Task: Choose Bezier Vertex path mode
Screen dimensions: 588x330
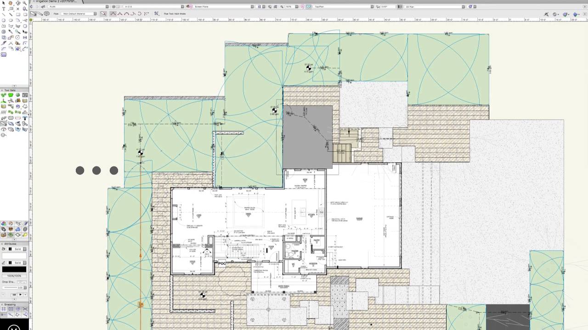Action: 120,13
